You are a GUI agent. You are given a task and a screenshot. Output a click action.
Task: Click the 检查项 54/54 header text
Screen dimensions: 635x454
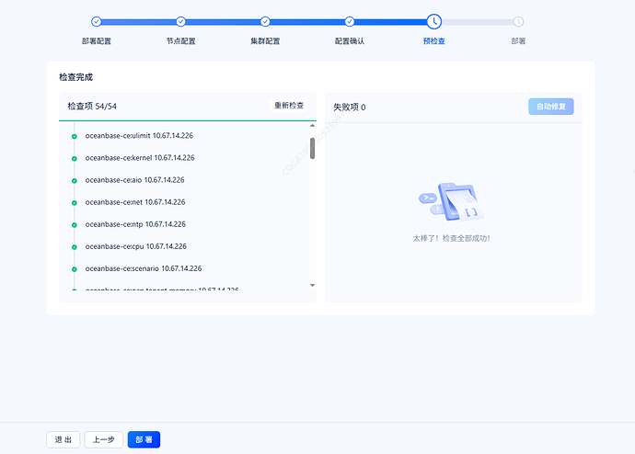92,107
